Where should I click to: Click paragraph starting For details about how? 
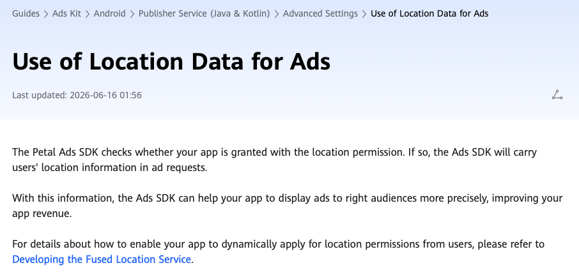coord(279,252)
